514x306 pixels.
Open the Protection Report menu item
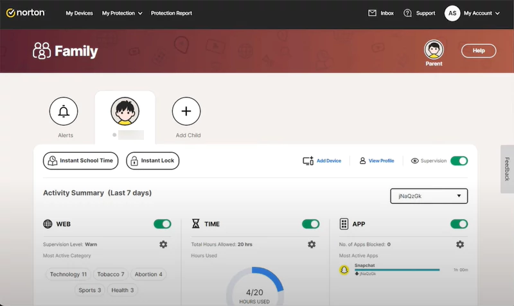pyautogui.click(x=171, y=13)
